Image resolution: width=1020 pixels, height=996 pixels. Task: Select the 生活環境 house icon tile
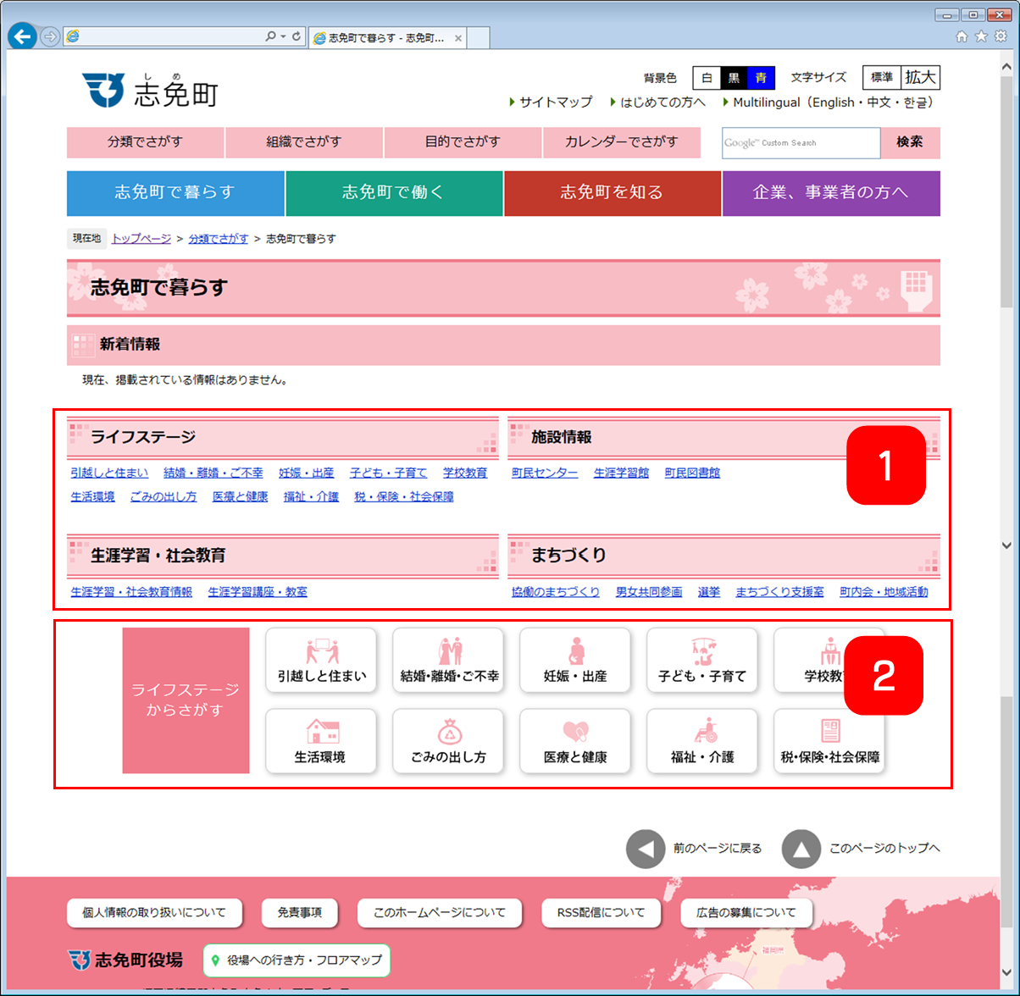click(321, 742)
